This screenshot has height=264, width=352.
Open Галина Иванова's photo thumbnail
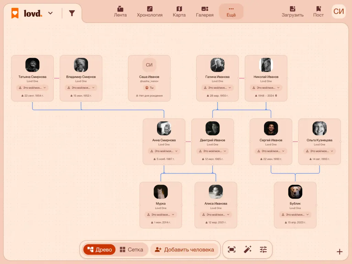pos(217,65)
